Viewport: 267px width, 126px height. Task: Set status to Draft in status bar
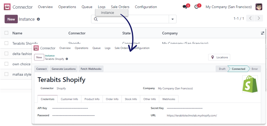222,69
